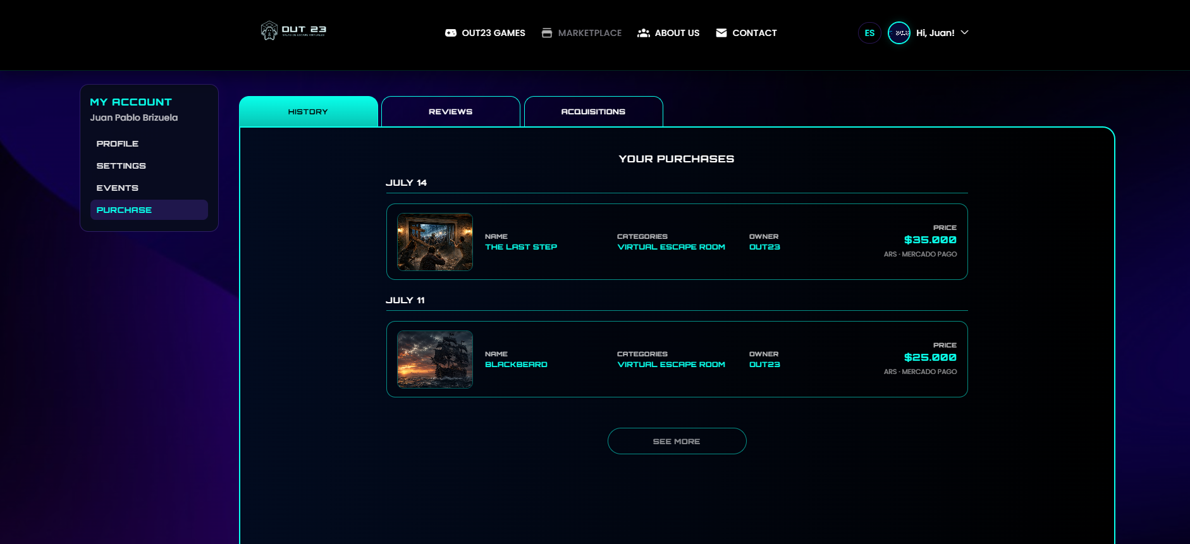Viewport: 1190px width, 544px height.
Task: Open the MARKETPLACE menu item
Action: tap(582, 33)
